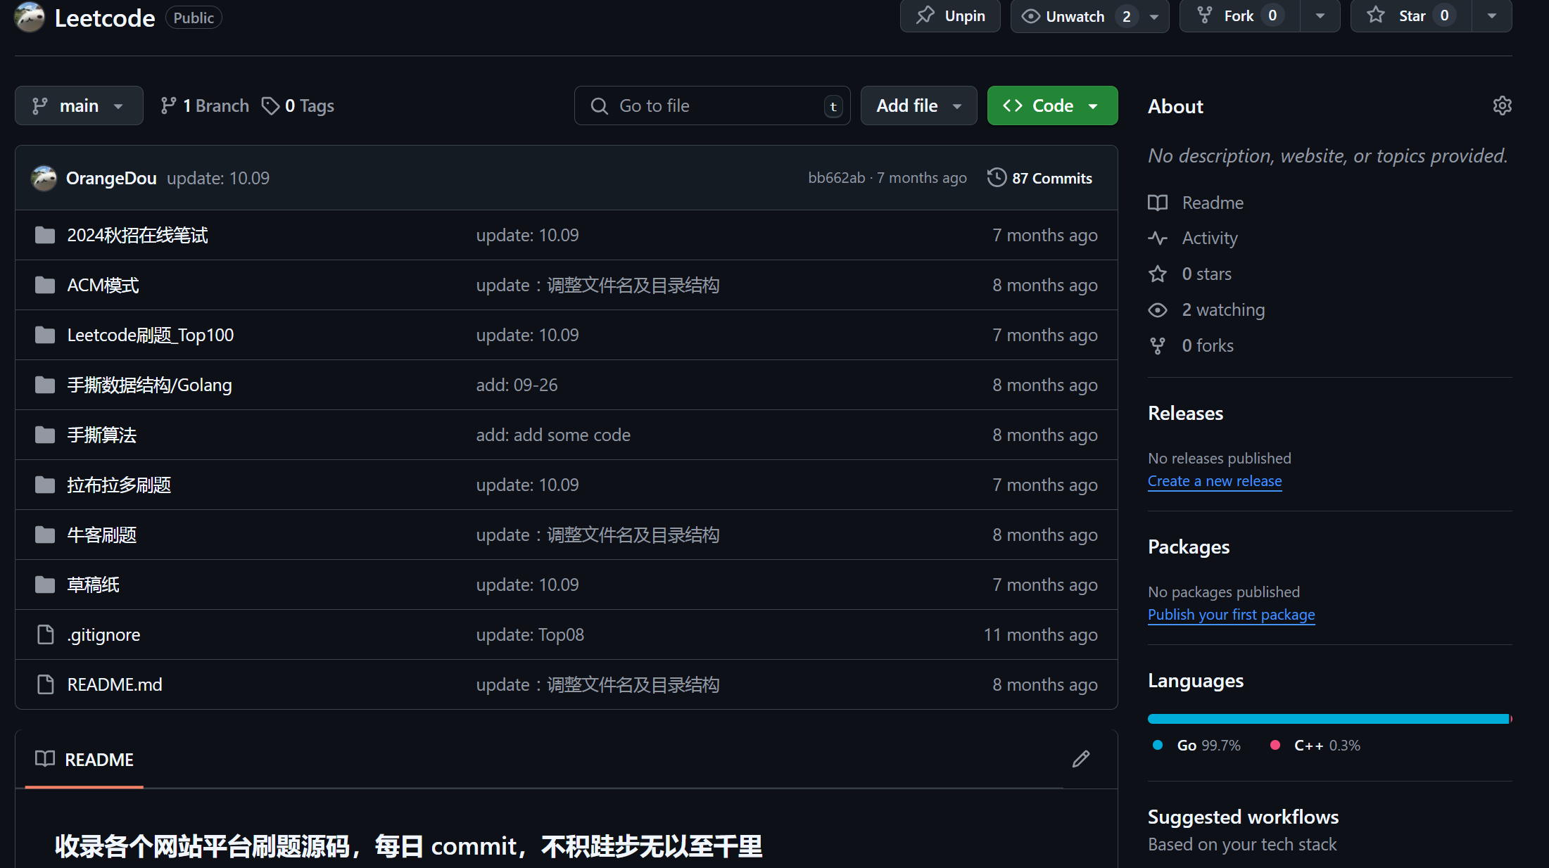Viewport: 1549px width, 868px height.
Task: Open the README.md file
Action: [115, 684]
